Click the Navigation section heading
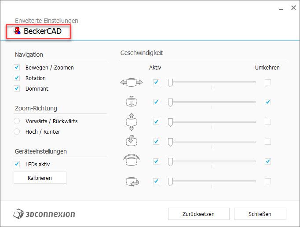Image resolution: width=300 pixels, height=227 pixels. 29,55
